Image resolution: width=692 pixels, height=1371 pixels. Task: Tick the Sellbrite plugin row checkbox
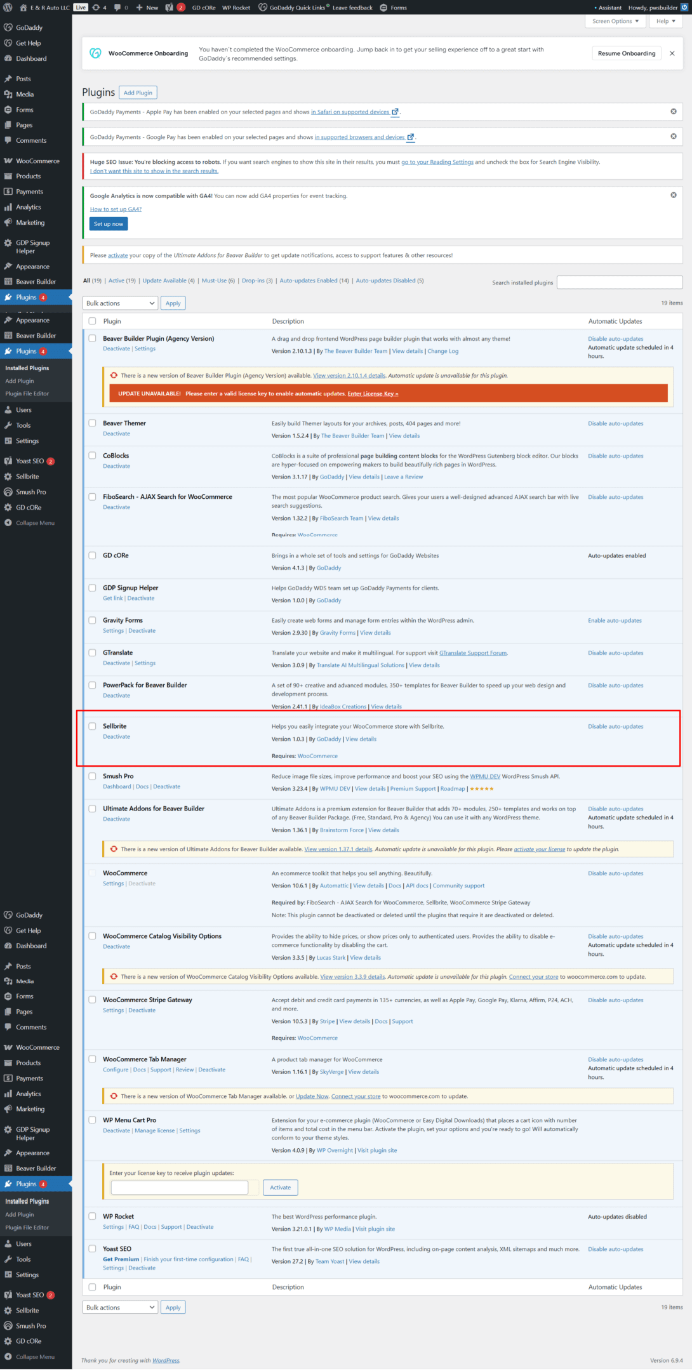click(92, 726)
